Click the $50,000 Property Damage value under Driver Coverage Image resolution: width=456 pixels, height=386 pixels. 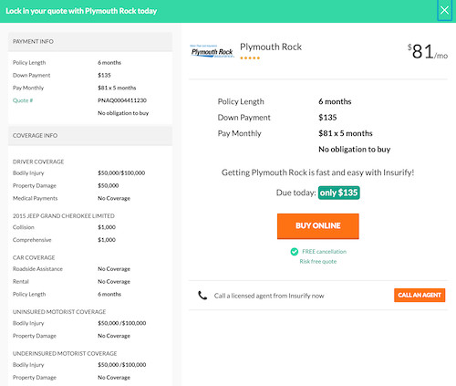point(109,185)
